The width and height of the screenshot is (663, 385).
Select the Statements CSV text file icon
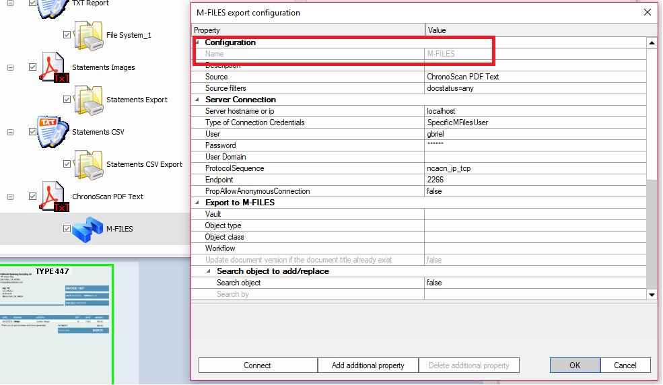54,132
